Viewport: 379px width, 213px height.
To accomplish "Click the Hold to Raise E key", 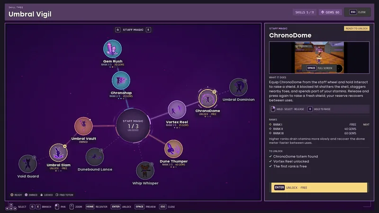I will click(310, 109).
